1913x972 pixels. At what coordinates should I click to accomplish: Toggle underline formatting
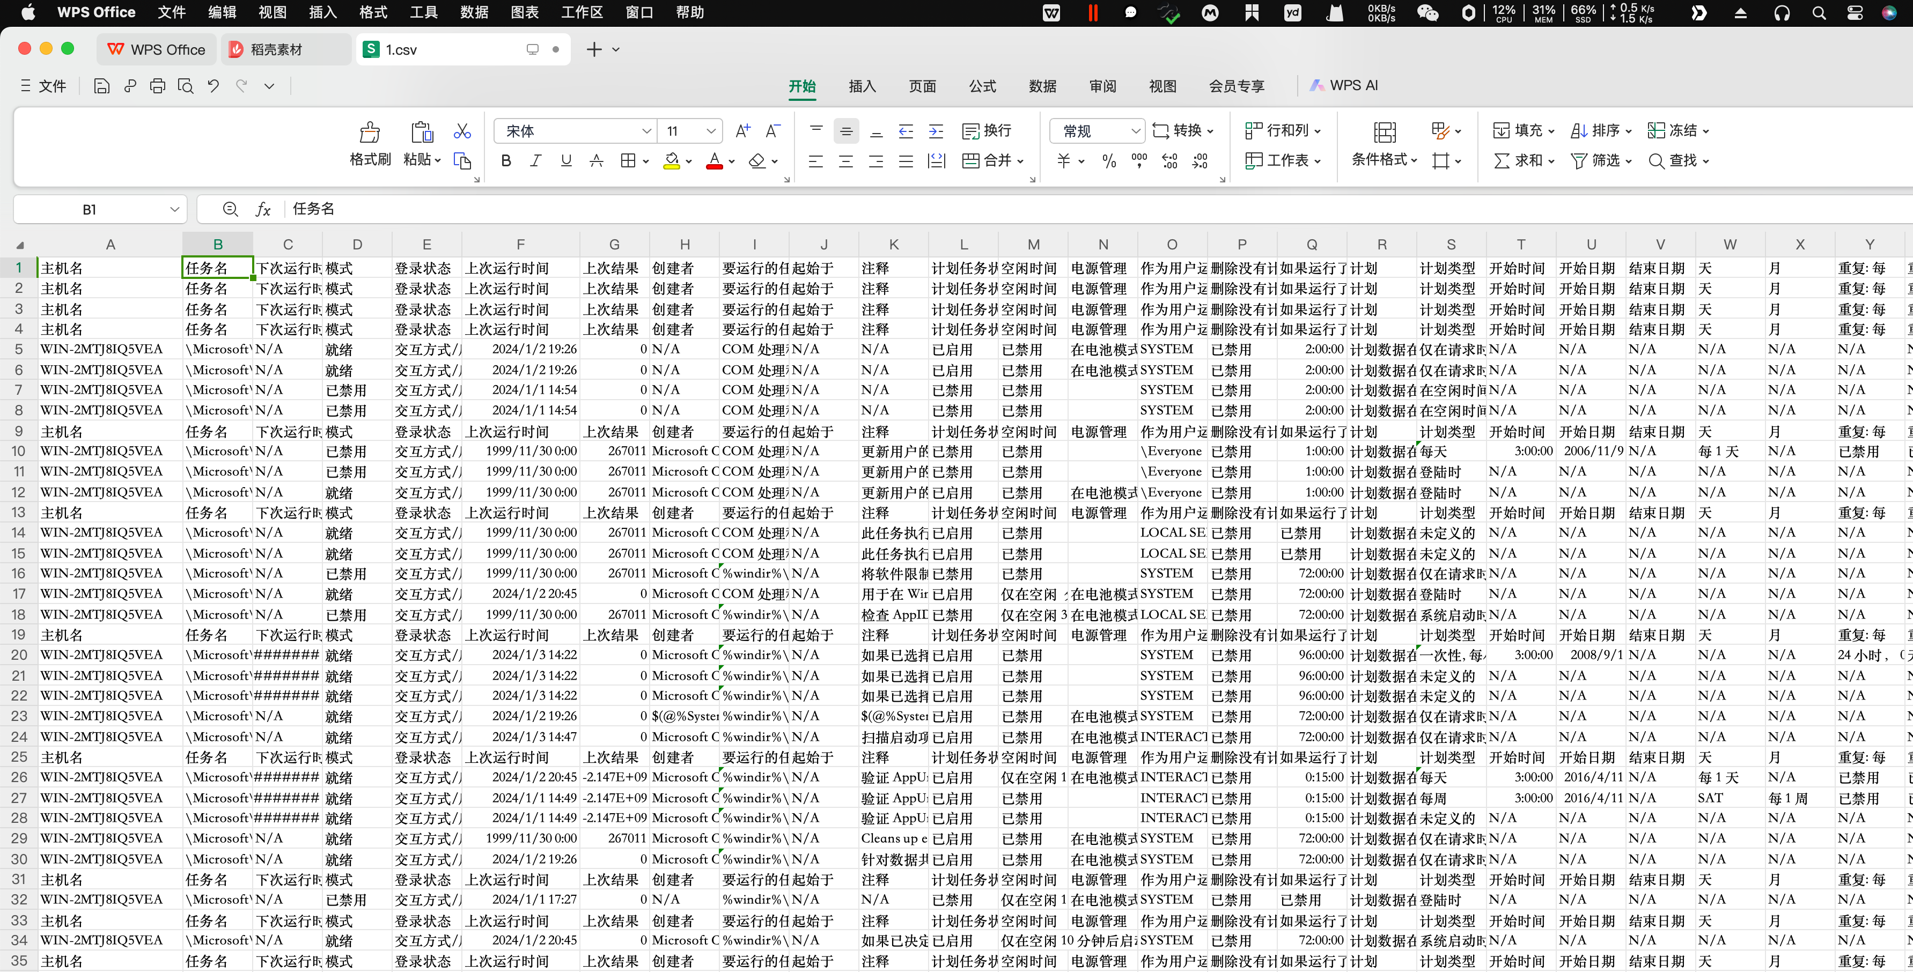[x=566, y=161]
